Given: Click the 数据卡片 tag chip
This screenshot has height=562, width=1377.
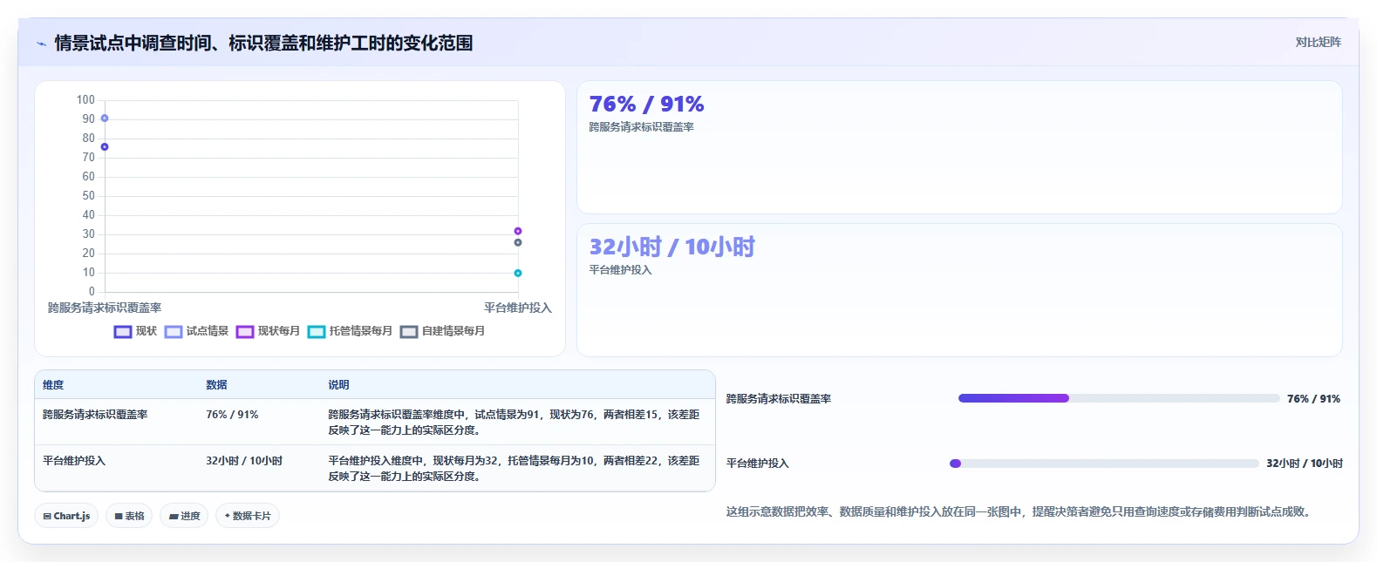Looking at the screenshot, I should pos(248,516).
